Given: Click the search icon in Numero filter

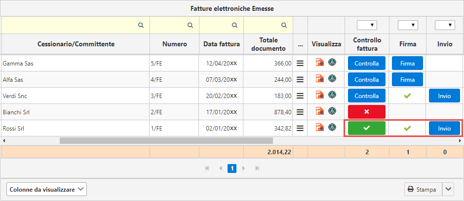Looking at the screenshot, I should click(x=190, y=26).
